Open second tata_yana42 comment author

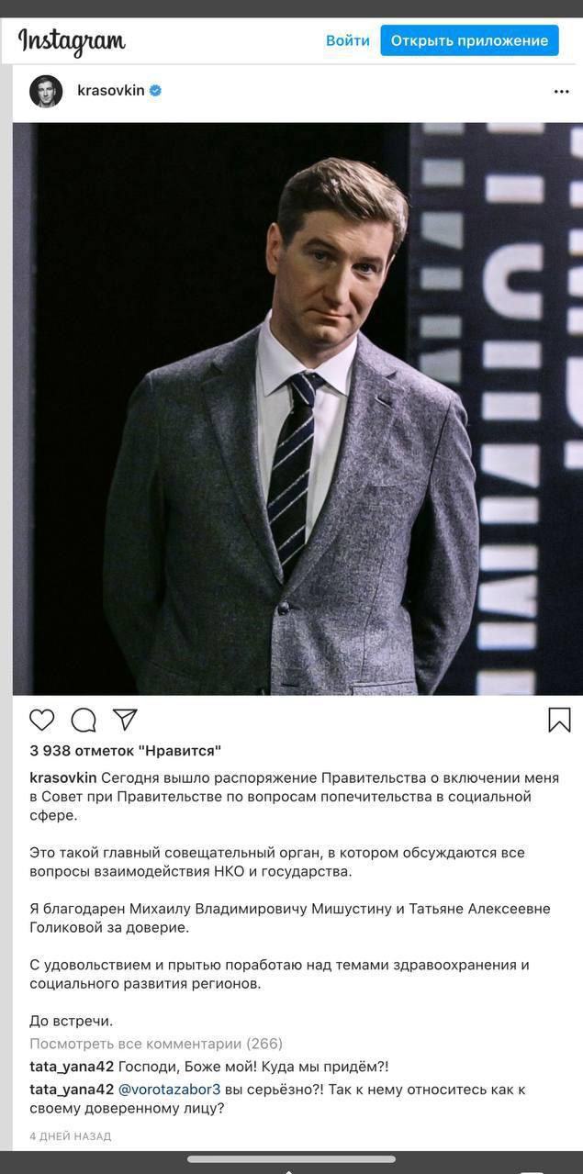click(72, 1090)
